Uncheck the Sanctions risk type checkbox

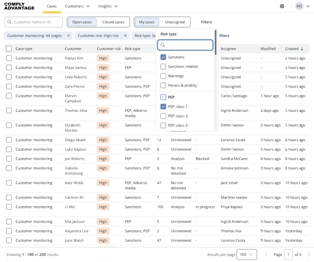point(163,57)
